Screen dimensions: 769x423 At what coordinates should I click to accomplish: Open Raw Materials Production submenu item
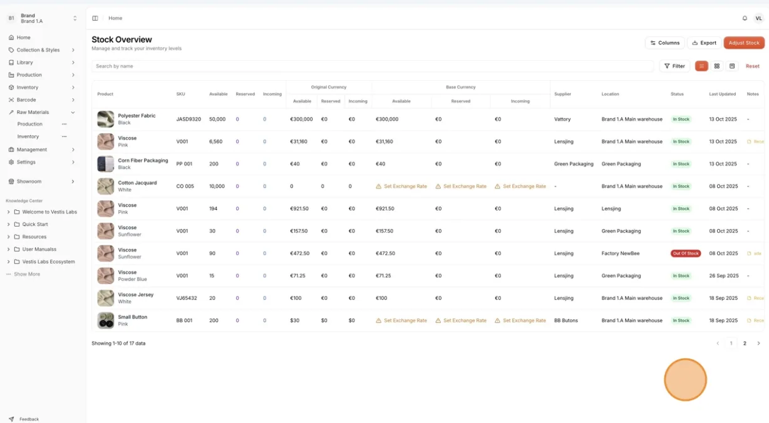(30, 124)
